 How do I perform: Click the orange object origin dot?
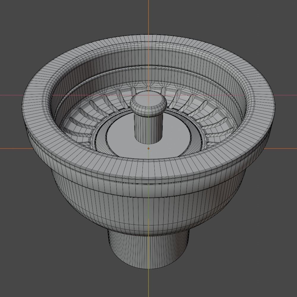(148, 148)
